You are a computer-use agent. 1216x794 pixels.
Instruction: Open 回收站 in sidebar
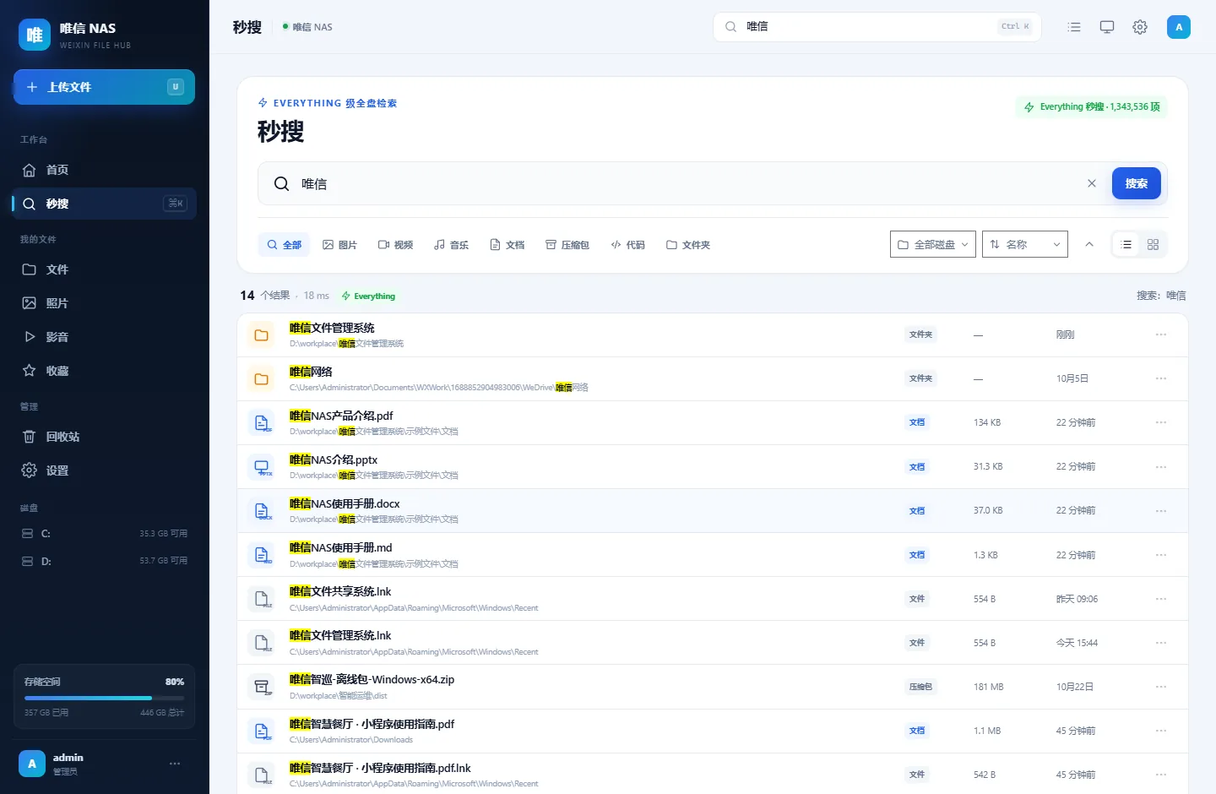tap(104, 437)
